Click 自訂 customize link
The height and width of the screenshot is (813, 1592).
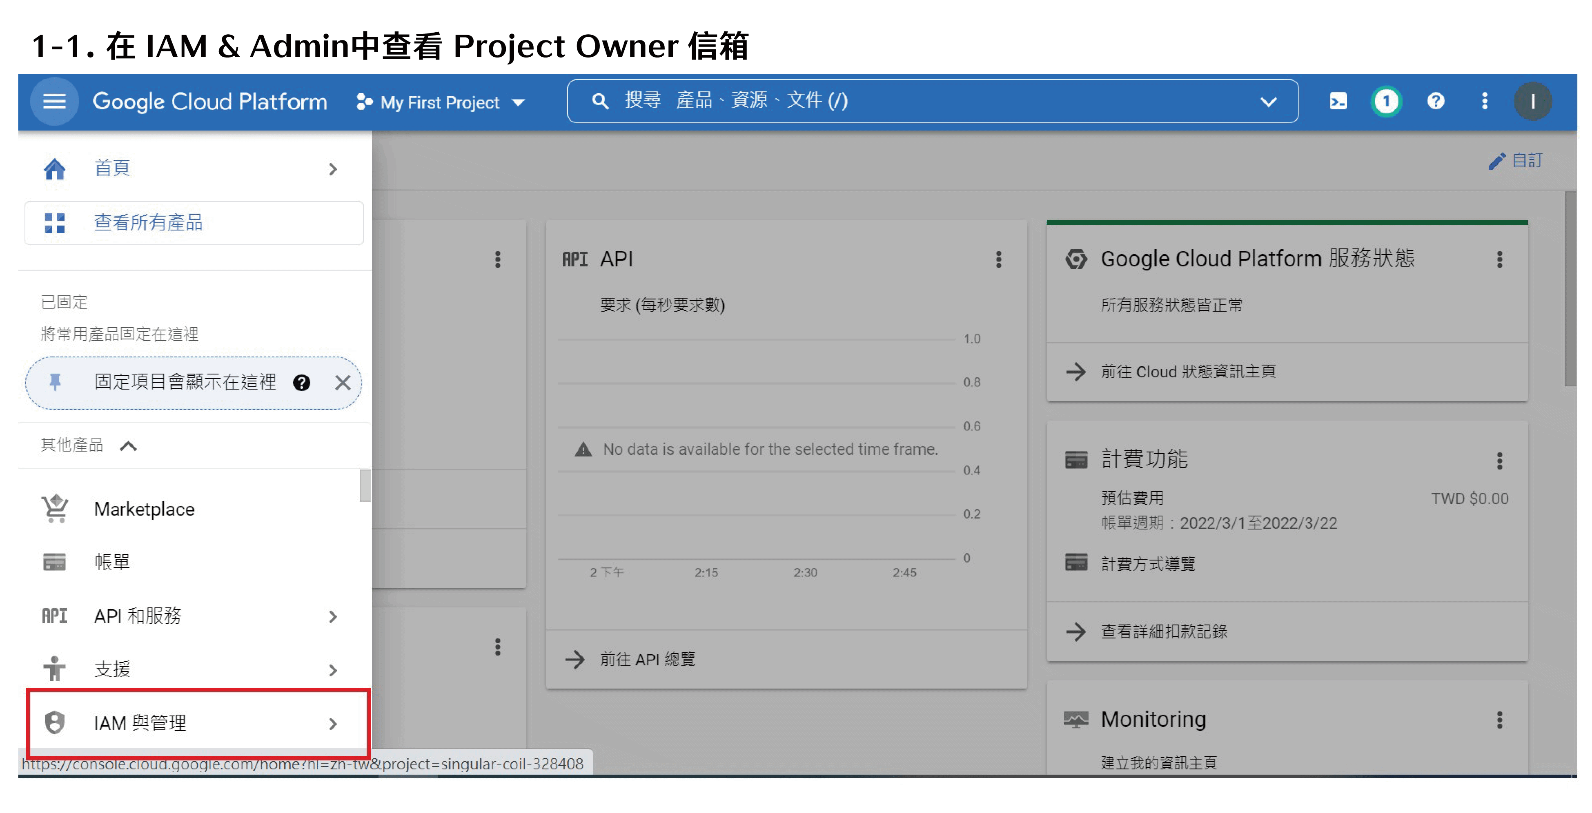point(1527,160)
